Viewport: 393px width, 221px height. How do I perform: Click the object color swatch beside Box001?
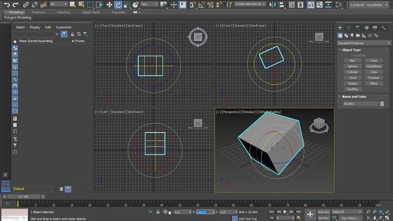[x=382, y=104]
